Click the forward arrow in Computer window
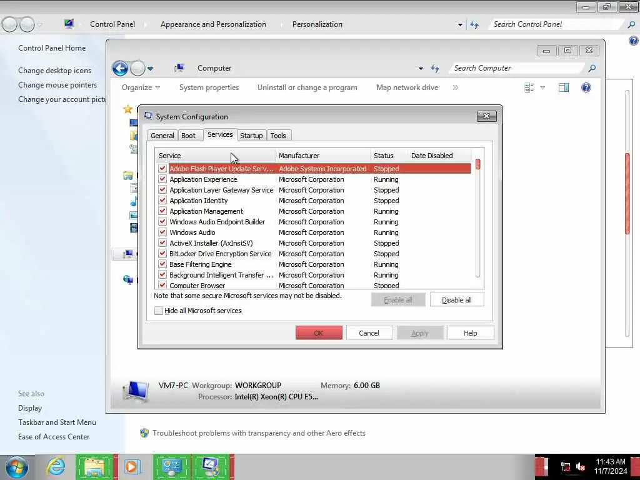640x480 pixels. (x=137, y=68)
